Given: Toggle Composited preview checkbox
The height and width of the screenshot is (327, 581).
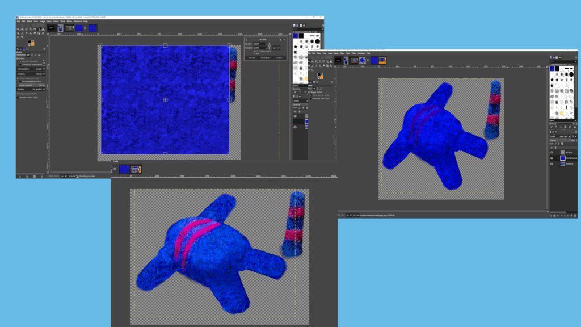Looking at the screenshot, I should (x=20, y=82).
